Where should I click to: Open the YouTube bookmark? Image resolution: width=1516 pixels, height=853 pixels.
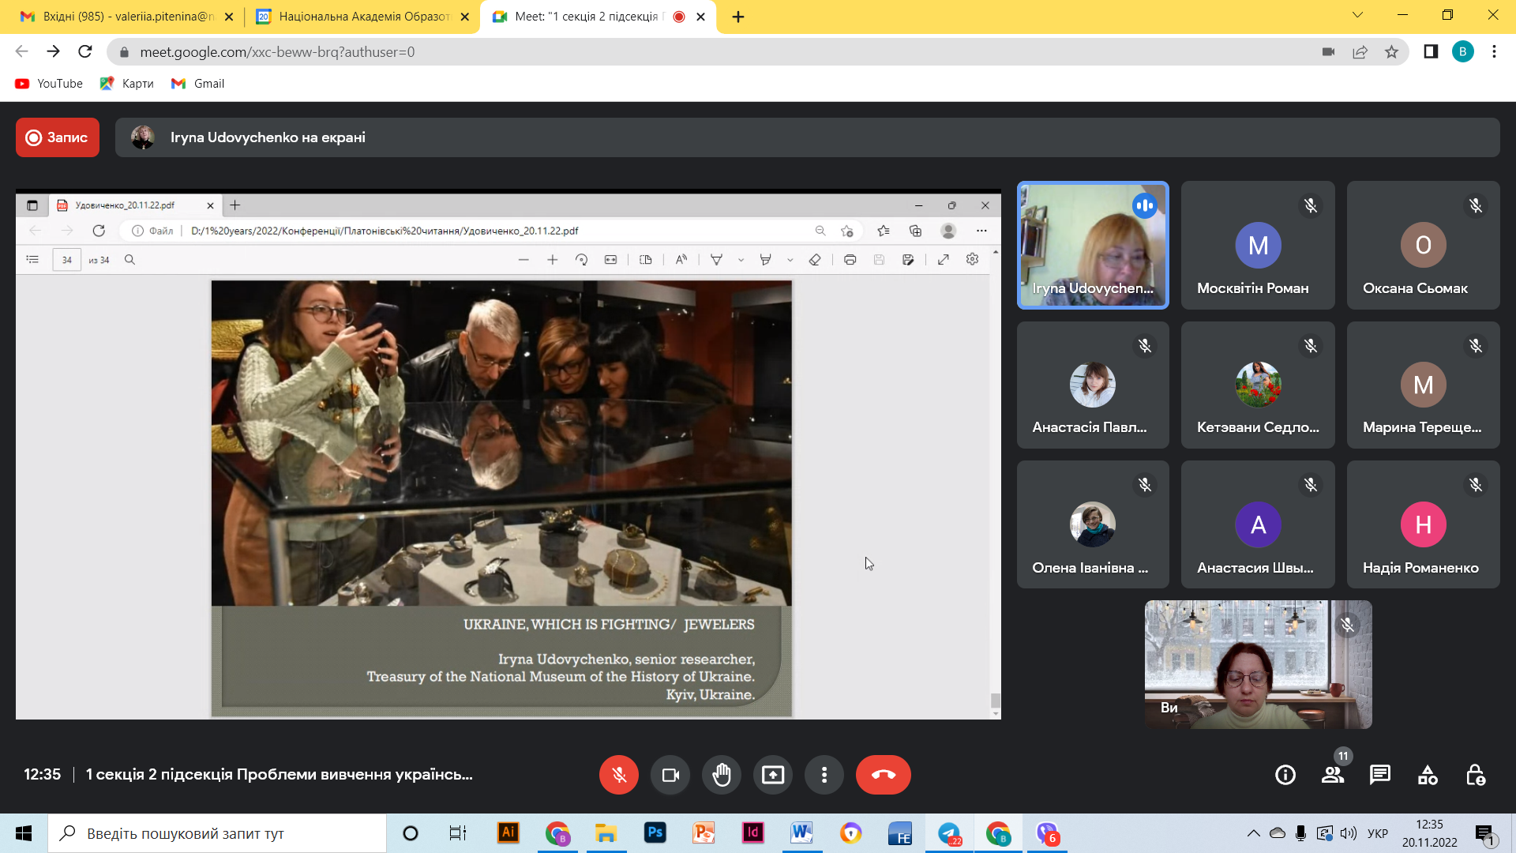(49, 84)
